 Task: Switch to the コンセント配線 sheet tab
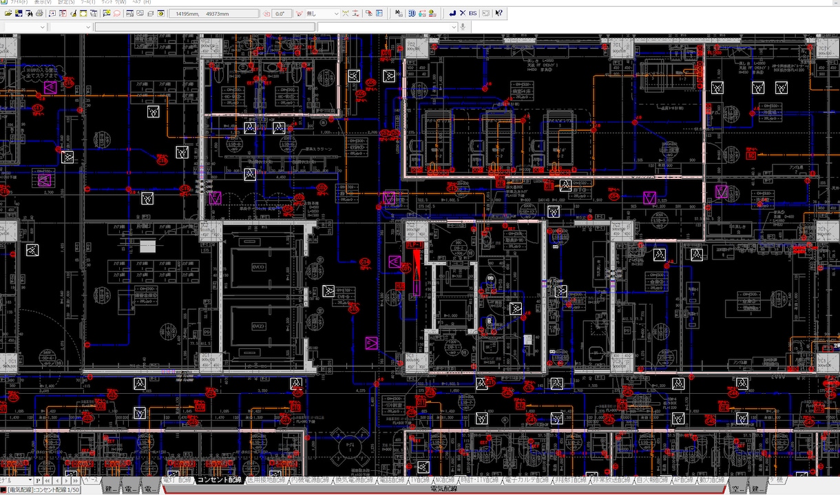click(x=220, y=480)
